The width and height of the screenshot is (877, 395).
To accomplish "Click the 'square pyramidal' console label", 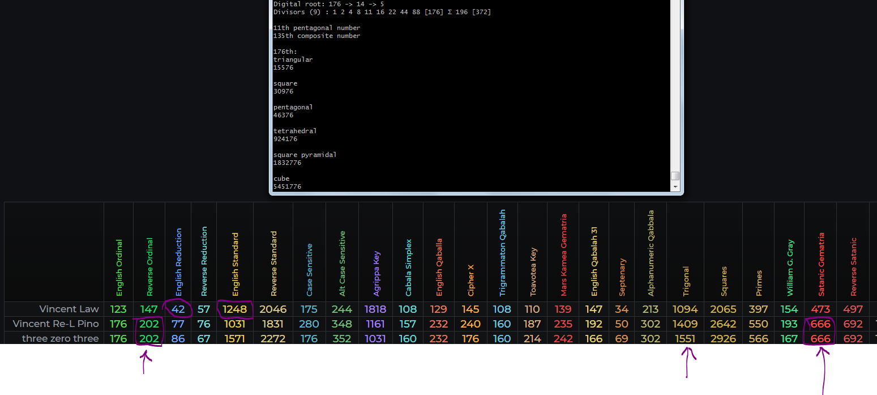I will click(x=305, y=155).
